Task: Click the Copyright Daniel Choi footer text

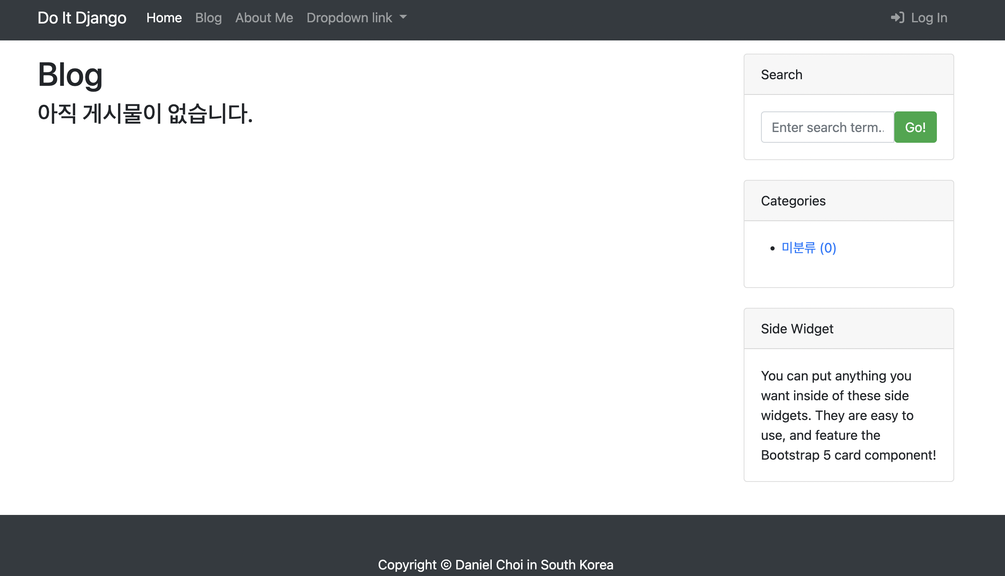Action: tap(495, 564)
